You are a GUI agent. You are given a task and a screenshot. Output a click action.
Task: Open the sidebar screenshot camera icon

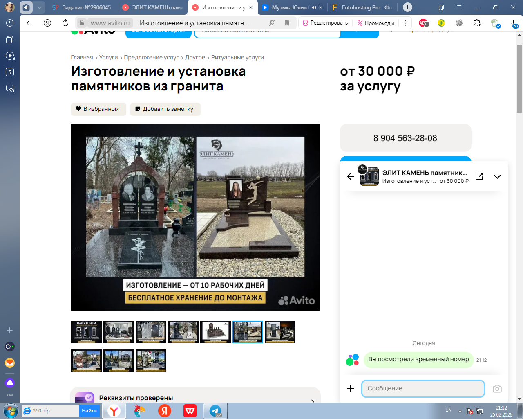[x=10, y=88]
